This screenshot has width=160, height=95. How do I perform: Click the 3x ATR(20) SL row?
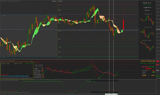[39, 77]
